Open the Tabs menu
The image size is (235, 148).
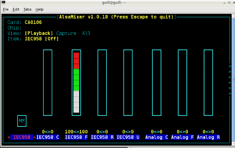(27, 9)
